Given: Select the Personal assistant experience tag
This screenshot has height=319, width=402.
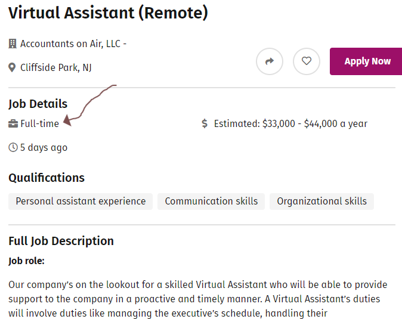Looking at the screenshot, I should (81, 202).
